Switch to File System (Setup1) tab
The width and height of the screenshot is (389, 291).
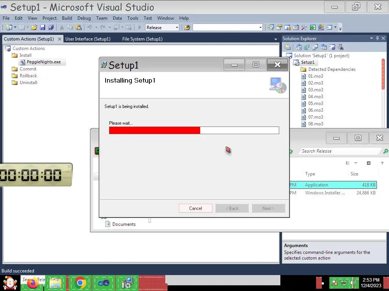[x=142, y=39]
